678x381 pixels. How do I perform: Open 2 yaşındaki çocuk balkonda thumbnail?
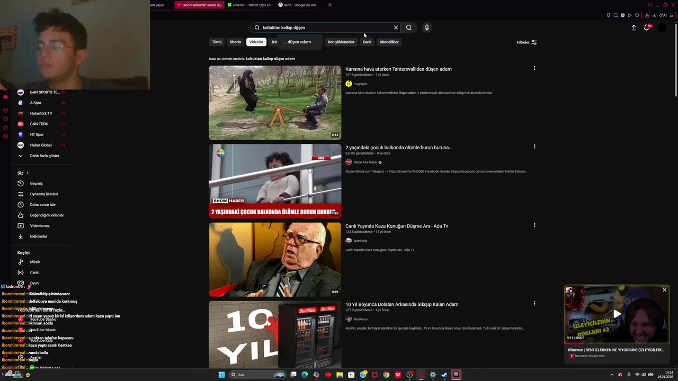tap(275, 181)
